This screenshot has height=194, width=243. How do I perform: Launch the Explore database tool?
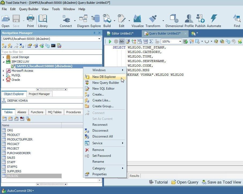tap(96, 21)
